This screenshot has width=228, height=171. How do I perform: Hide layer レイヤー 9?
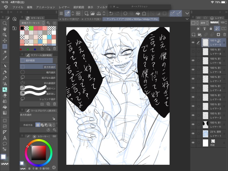point(193,70)
